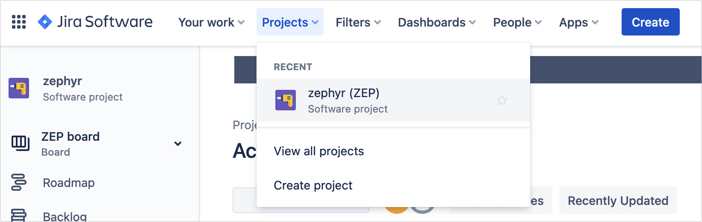The width and height of the screenshot is (702, 222).
Task: Open the Your work dropdown
Action: tap(211, 22)
